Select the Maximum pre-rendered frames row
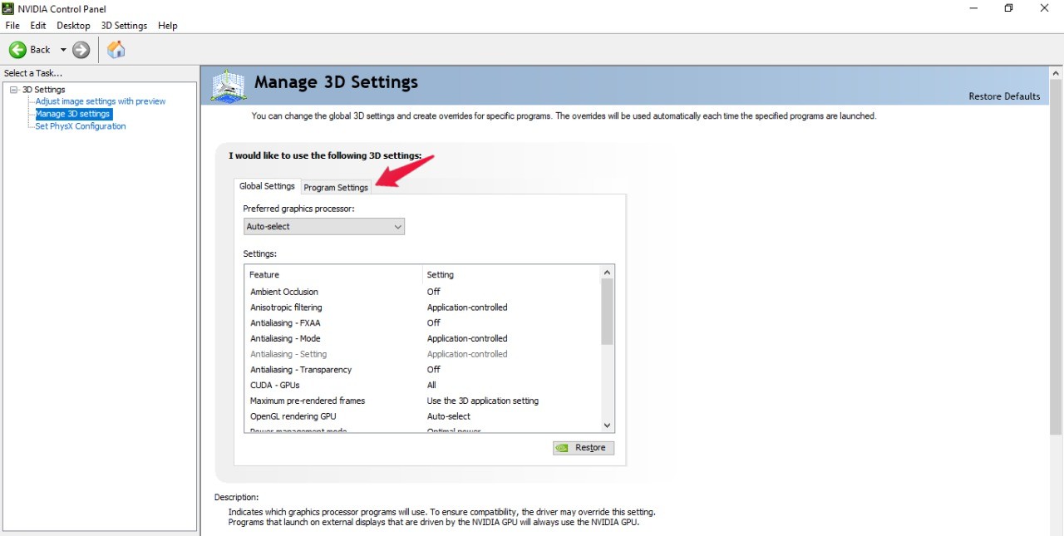 [x=422, y=401]
